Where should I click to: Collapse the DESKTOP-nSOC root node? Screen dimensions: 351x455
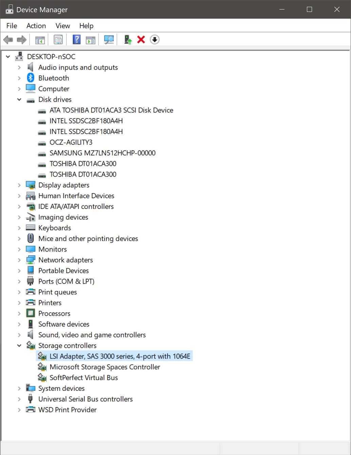click(8, 57)
